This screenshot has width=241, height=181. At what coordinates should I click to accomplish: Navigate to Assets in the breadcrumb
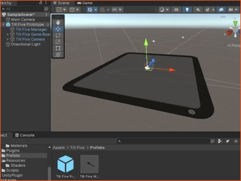pyautogui.click(x=59, y=148)
